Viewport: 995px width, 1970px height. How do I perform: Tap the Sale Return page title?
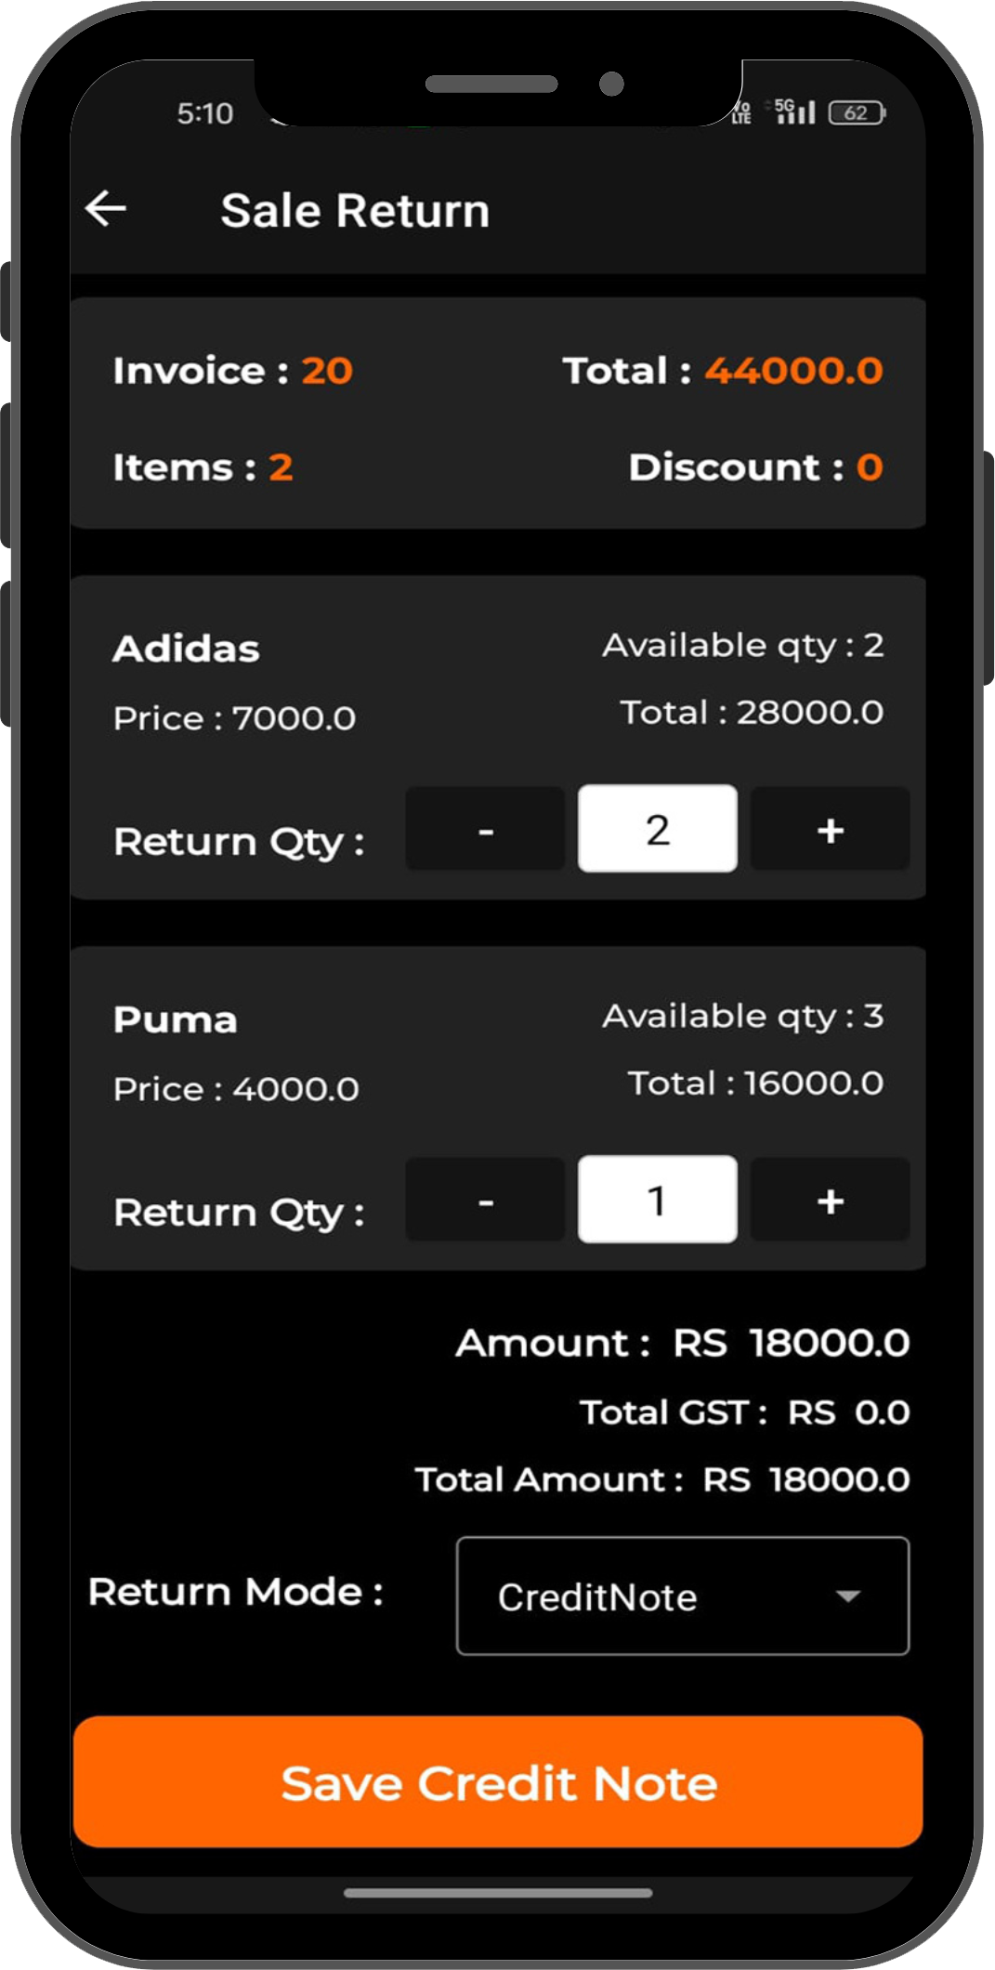click(x=355, y=210)
